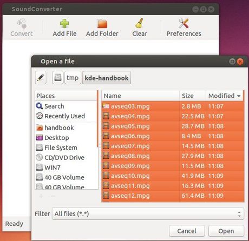
Task: Click the Convert icon in SoundConverter toolbar
Action: point(22,23)
